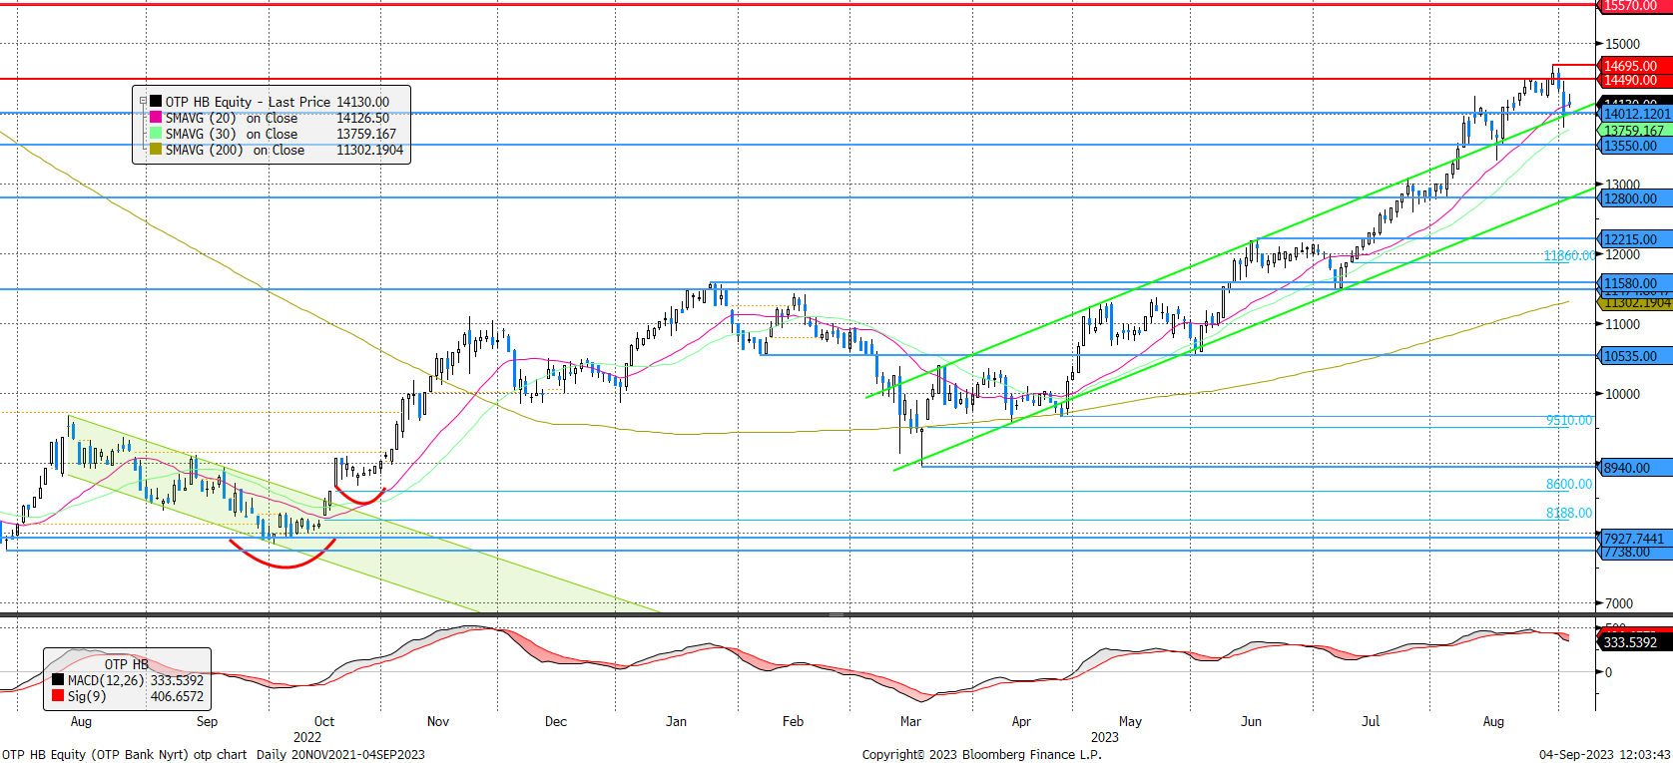The height and width of the screenshot is (763, 1673).
Task: Click the Jul axis month label
Action: [x=1372, y=721]
